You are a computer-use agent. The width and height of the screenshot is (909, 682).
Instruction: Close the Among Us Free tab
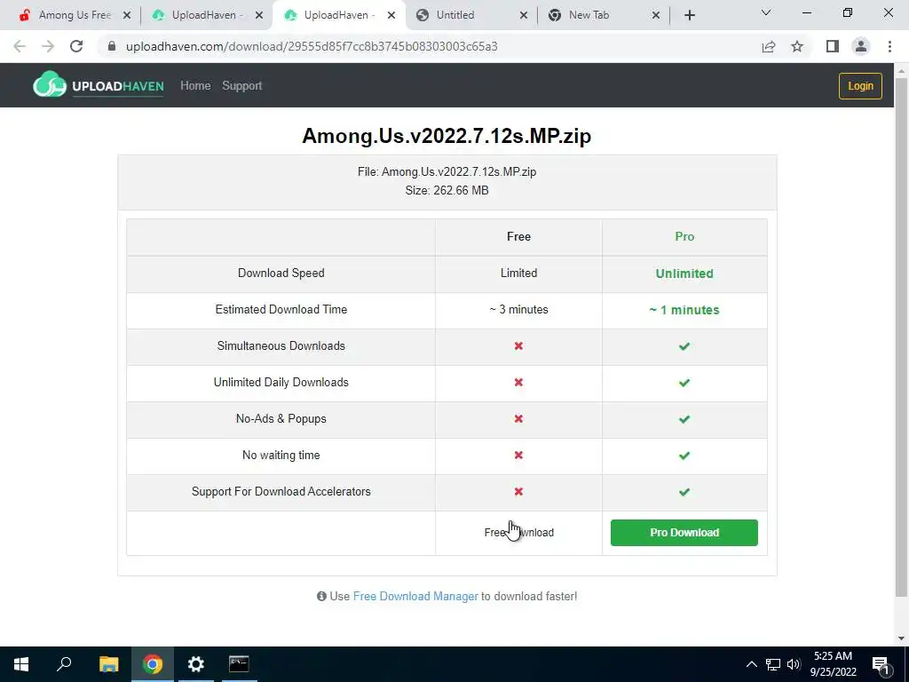127,15
